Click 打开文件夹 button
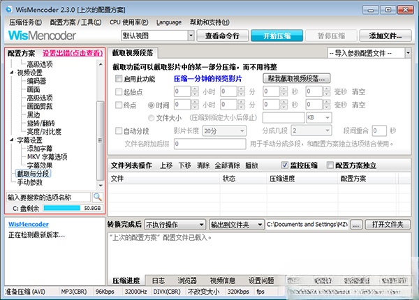 point(388,225)
